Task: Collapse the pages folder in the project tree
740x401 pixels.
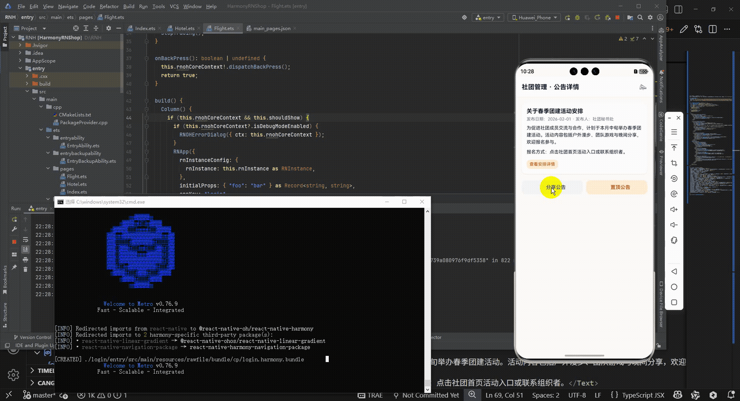Action: 48,169
